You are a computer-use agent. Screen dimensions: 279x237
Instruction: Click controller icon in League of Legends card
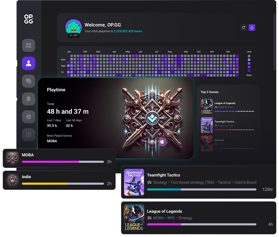[x=149, y=218]
